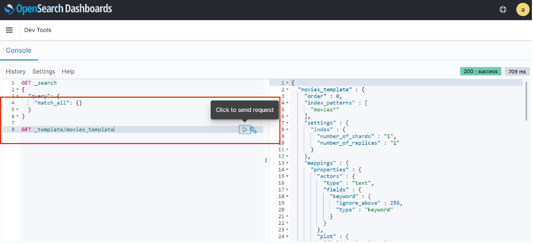Click the editor pane resizer handle

266,160
